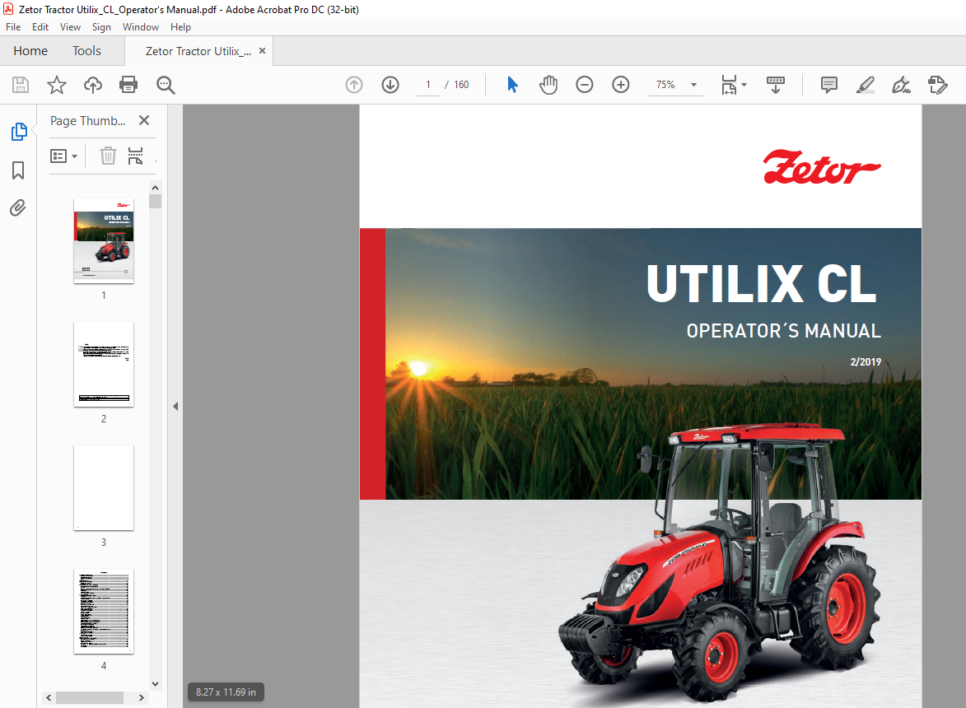Activate the Selection arrow tool
This screenshot has width=966, height=708.
(512, 85)
